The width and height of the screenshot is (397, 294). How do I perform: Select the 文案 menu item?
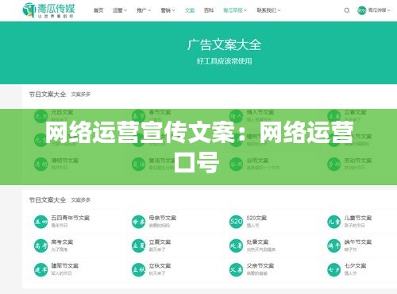(x=190, y=10)
